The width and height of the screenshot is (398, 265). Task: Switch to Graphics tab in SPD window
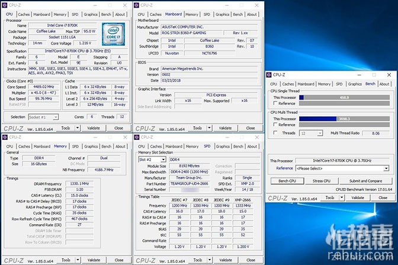[223, 146]
